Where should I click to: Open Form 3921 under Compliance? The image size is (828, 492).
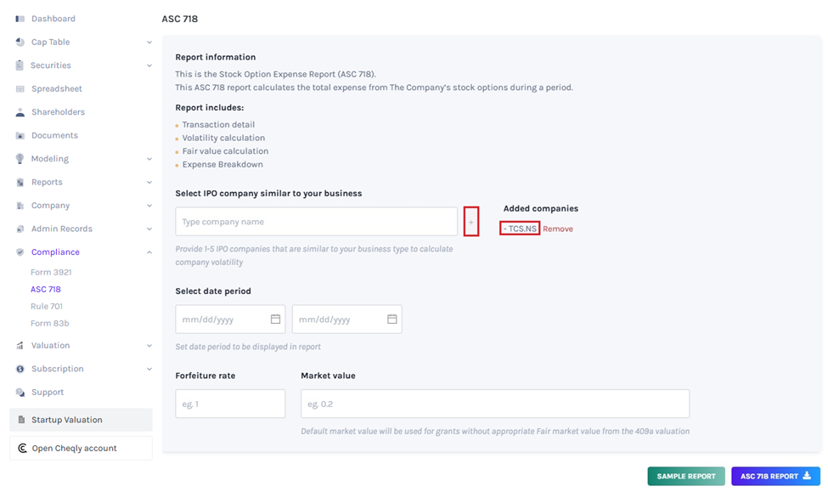tap(51, 273)
